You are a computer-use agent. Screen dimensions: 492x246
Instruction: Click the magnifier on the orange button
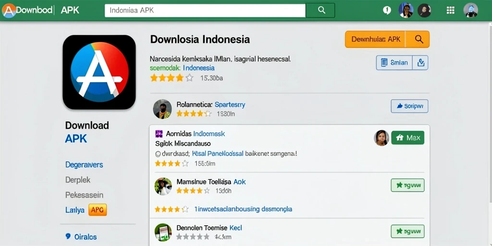pyautogui.click(x=418, y=39)
